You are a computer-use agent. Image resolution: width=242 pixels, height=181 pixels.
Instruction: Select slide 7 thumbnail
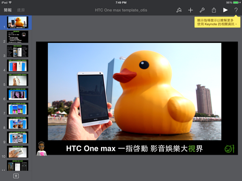tap(18, 109)
